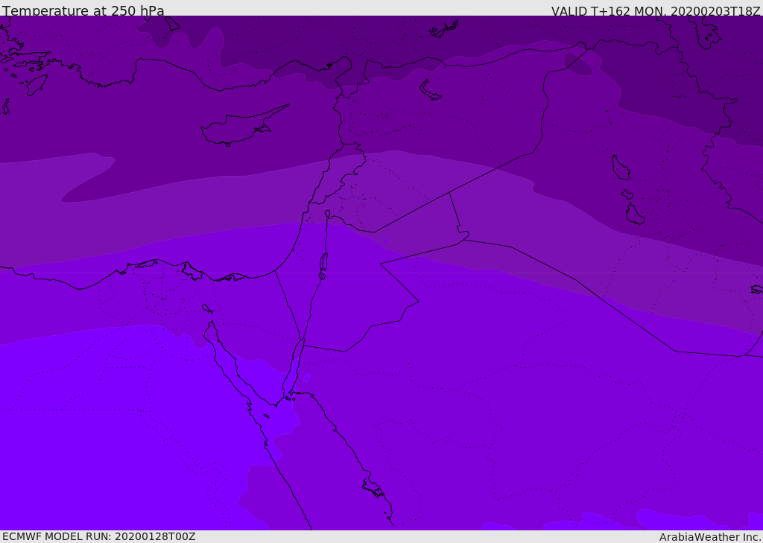Click the ECMWF MODEL RUN label
The width and height of the screenshot is (763, 543).
coord(98,536)
